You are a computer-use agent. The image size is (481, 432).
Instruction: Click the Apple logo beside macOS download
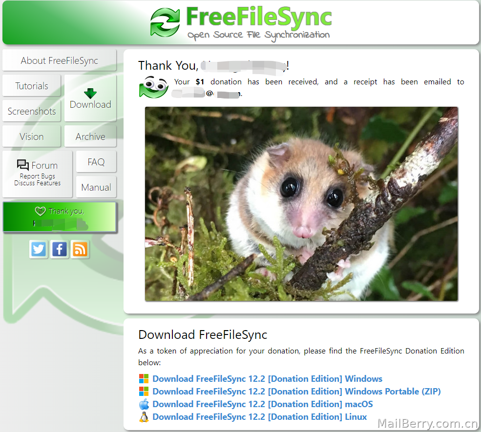click(x=144, y=404)
